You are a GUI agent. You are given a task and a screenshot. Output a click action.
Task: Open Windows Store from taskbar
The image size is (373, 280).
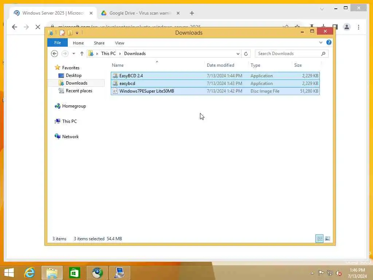[74, 273]
